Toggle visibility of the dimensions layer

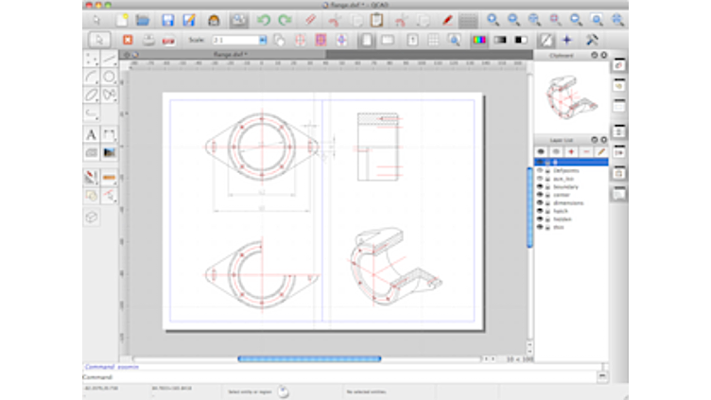coord(540,202)
